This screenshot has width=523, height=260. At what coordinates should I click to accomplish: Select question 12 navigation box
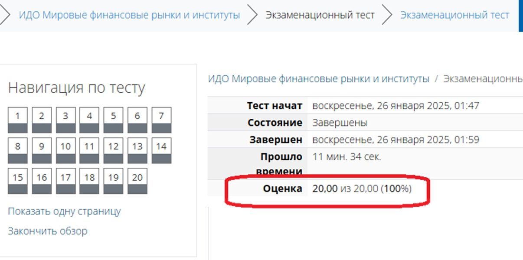(113, 151)
